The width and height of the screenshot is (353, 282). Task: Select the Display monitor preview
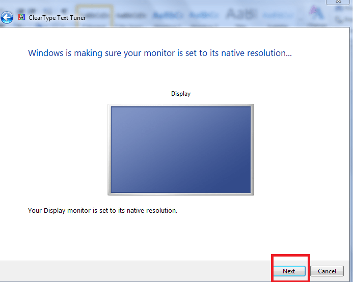click(x=181, y=150)
